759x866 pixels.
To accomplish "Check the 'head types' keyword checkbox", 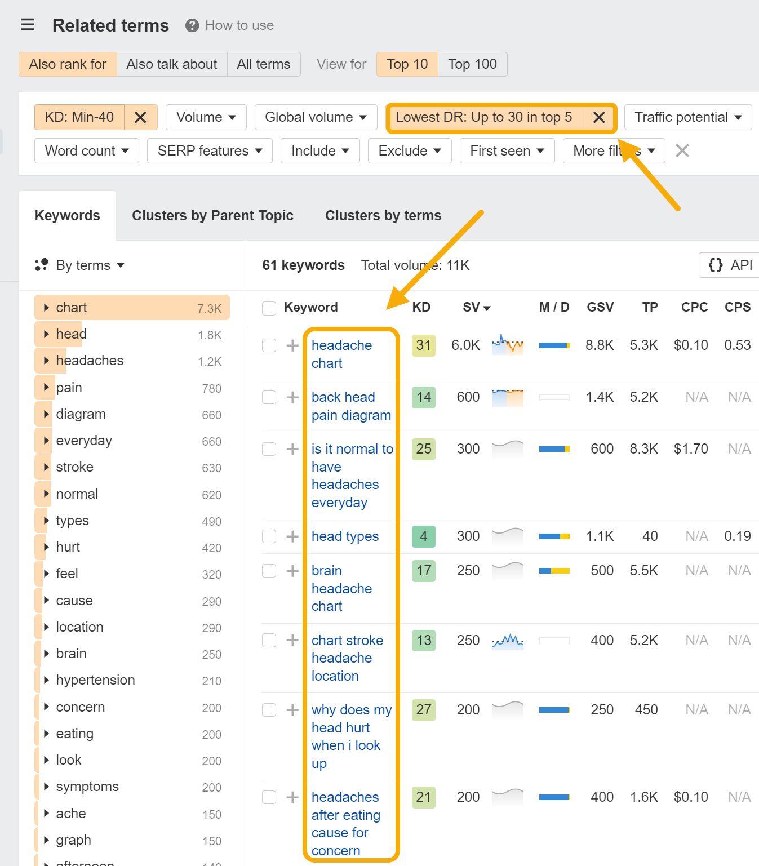I will [269, 536].
